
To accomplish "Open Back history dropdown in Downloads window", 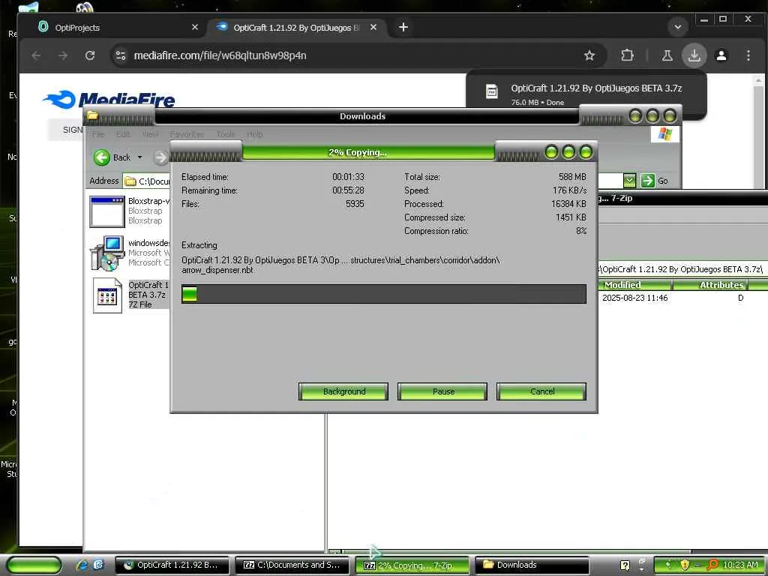I will (x=140, y=157).
